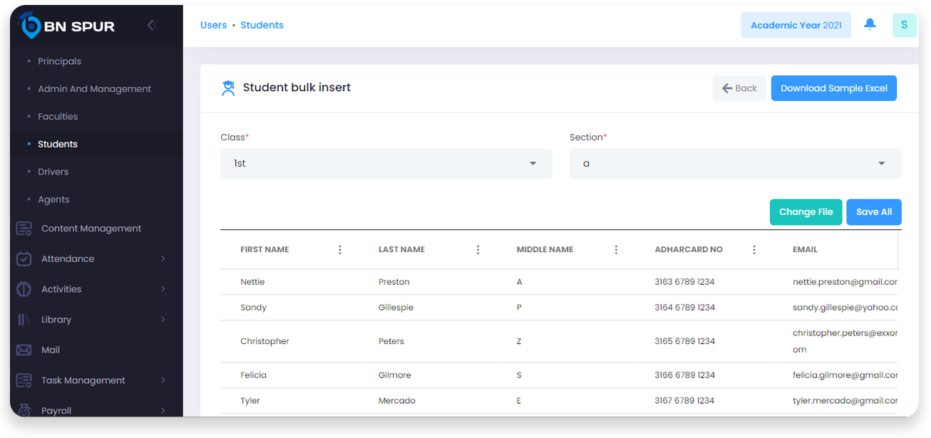Open First Name column options menu

coord(340,250)
